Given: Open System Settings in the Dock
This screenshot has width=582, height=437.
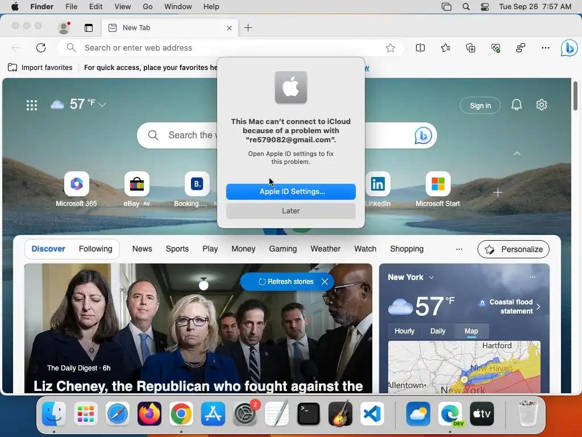Looking at the screenshot, I should (245, 414).
